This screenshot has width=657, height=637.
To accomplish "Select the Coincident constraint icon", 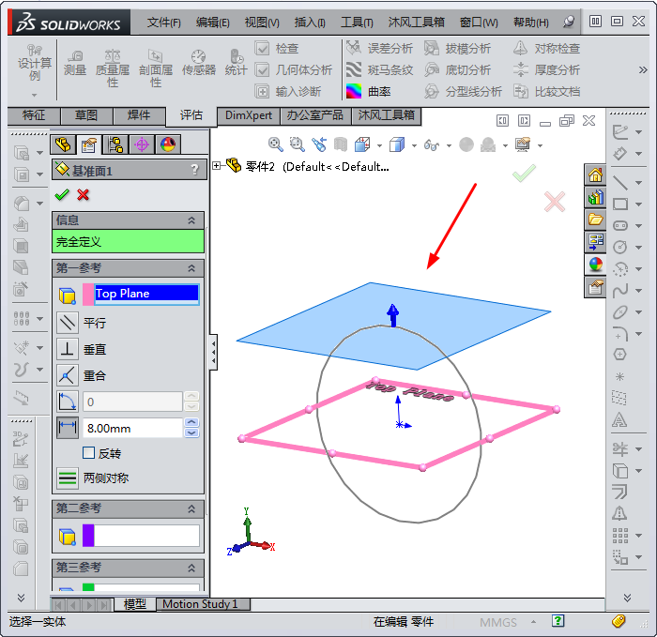I will (x=68, y=375).
